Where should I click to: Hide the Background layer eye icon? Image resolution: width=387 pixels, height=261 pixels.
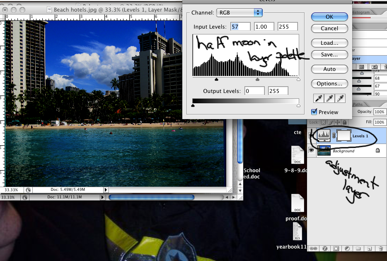[x=312, y=151]
